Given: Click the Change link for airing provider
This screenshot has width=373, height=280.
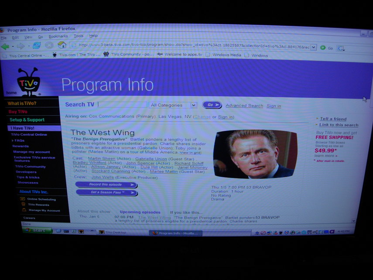Looking at the screenshot, I should click(202, 117).
